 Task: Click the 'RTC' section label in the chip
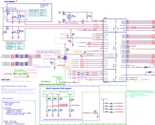[114, 29]
